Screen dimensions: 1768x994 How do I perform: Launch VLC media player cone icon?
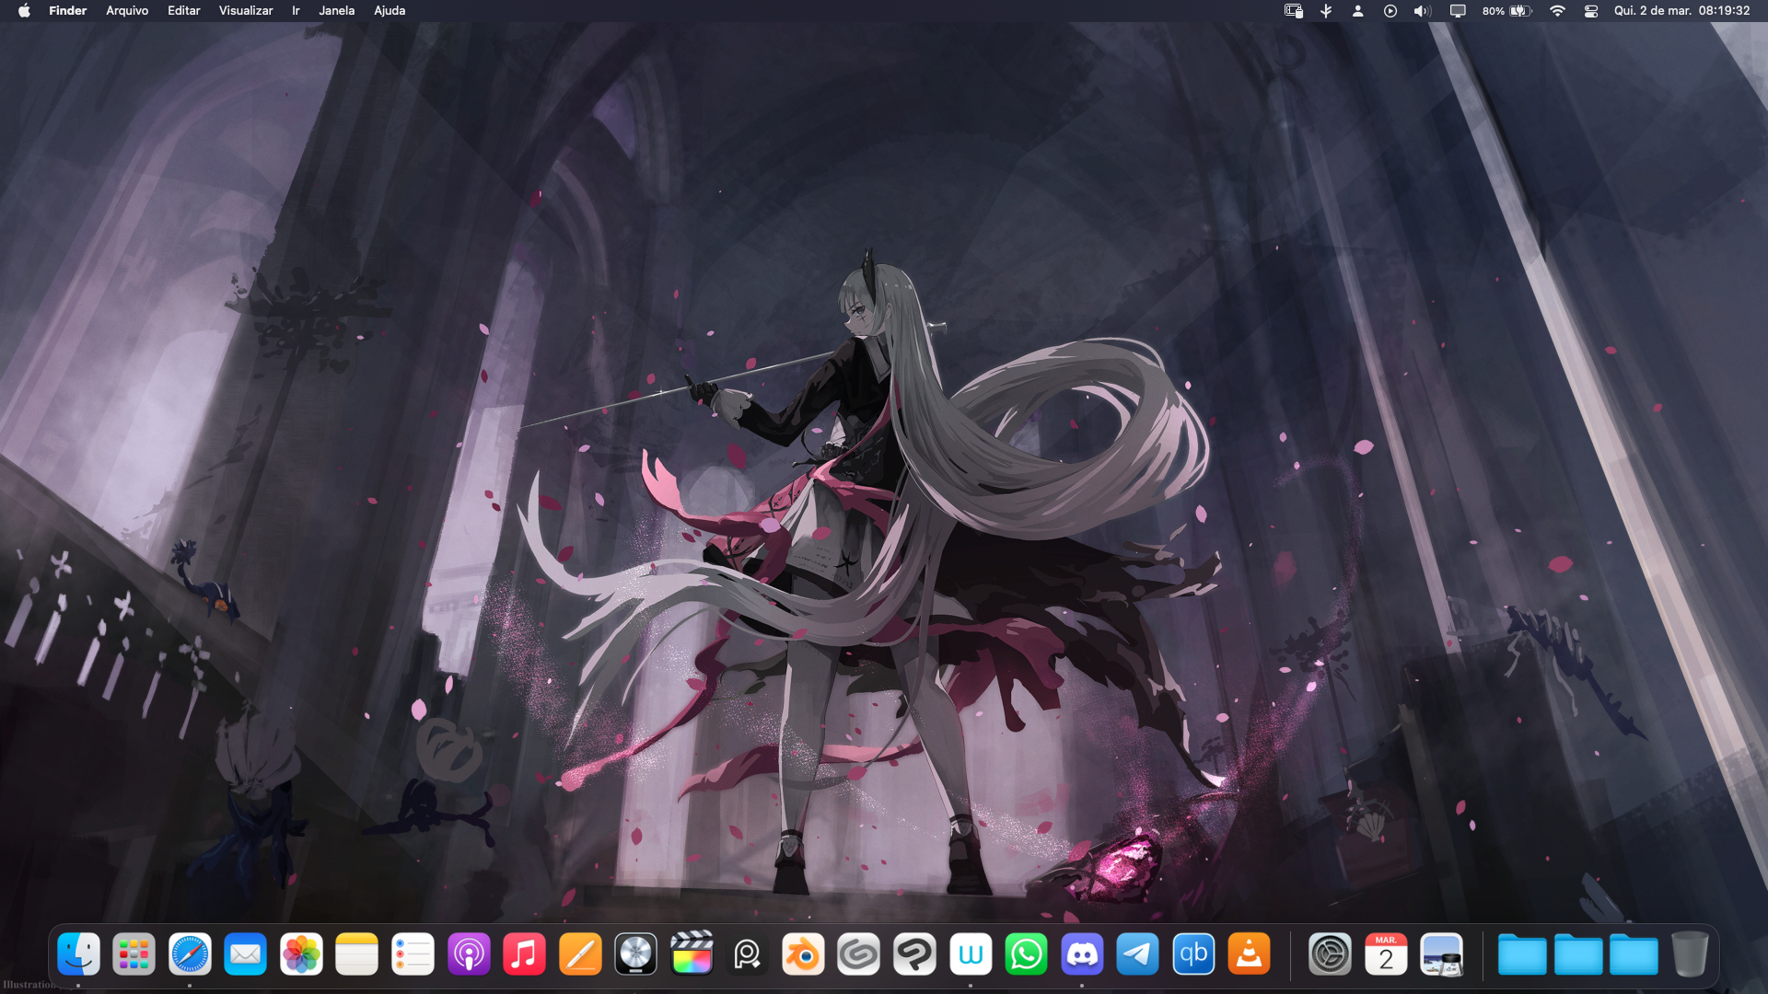(1250, 954)
